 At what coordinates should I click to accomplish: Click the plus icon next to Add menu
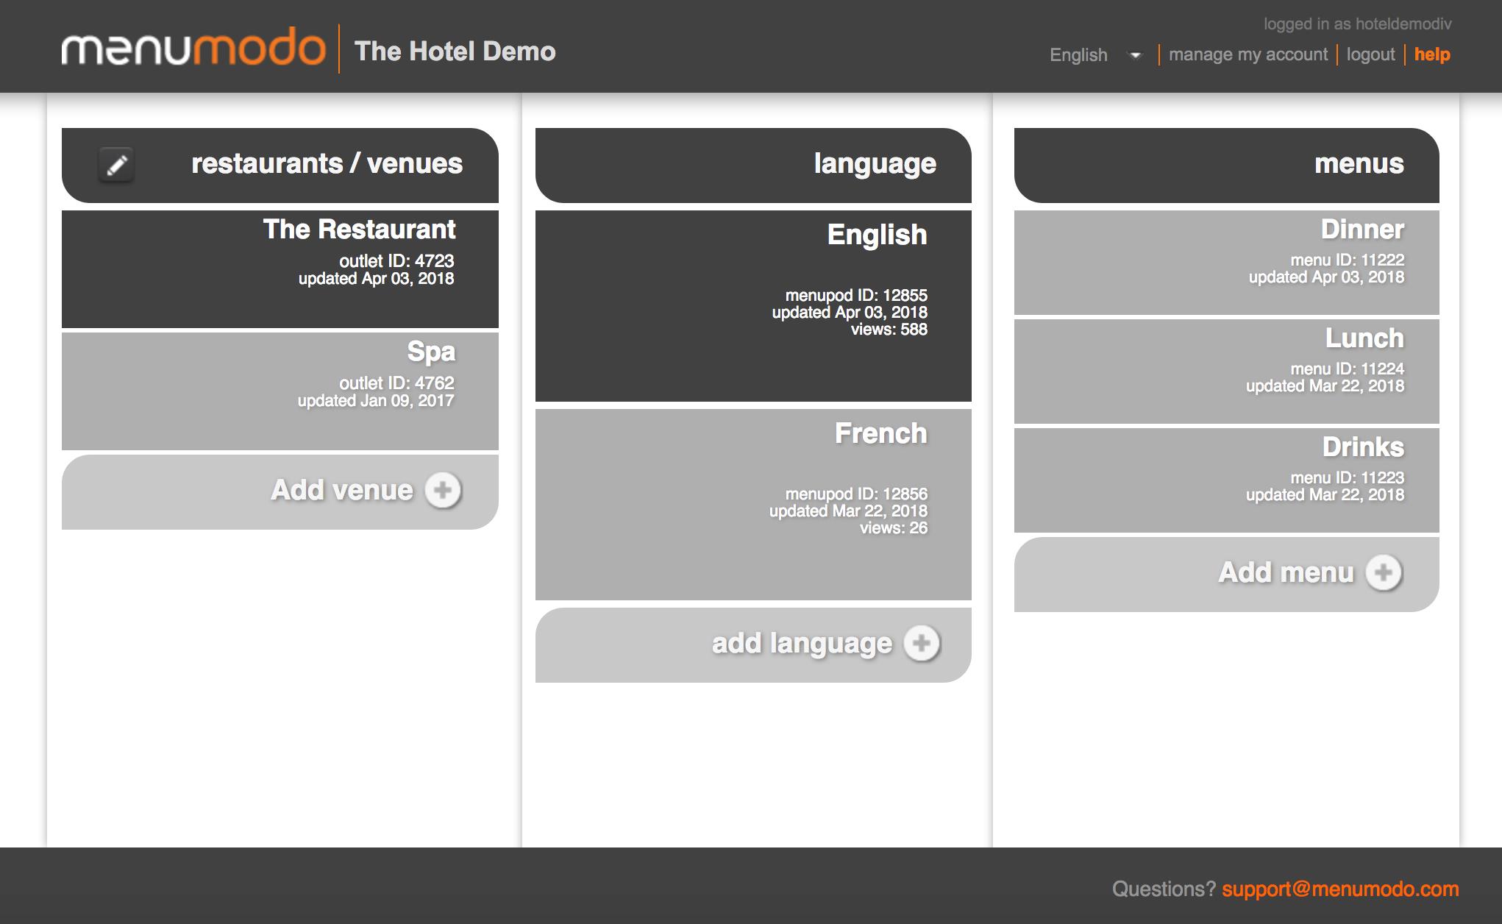pyautogui.click(x=1384, y=573)
